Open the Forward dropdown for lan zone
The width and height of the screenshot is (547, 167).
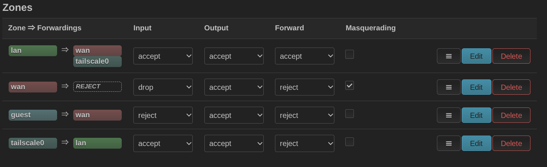305,56
